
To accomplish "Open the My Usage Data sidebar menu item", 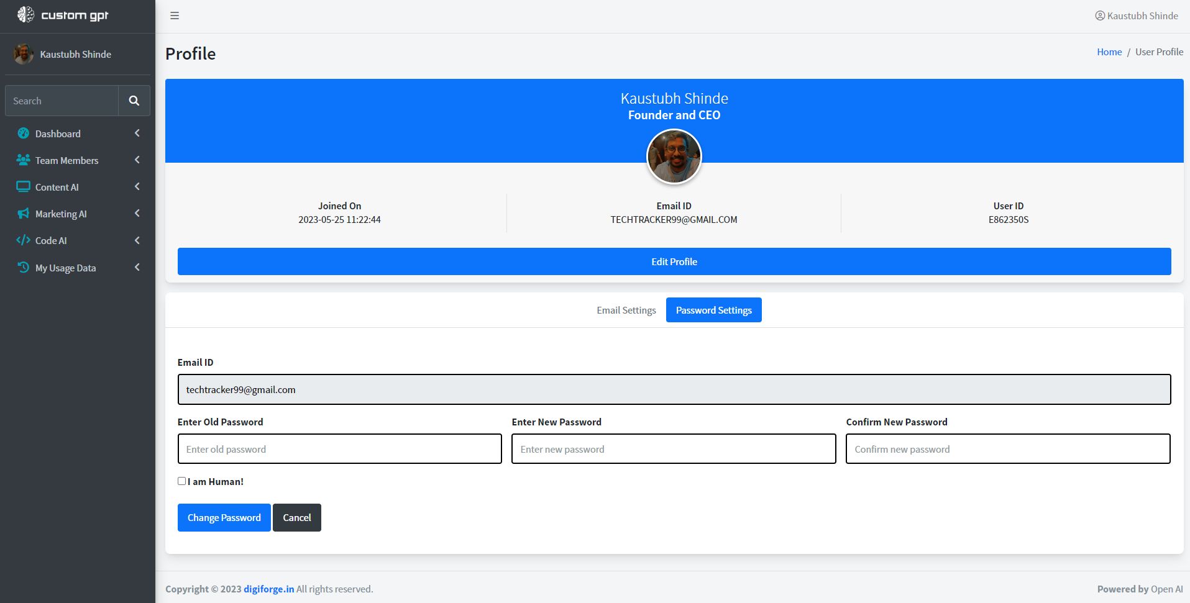I will 78,268.
